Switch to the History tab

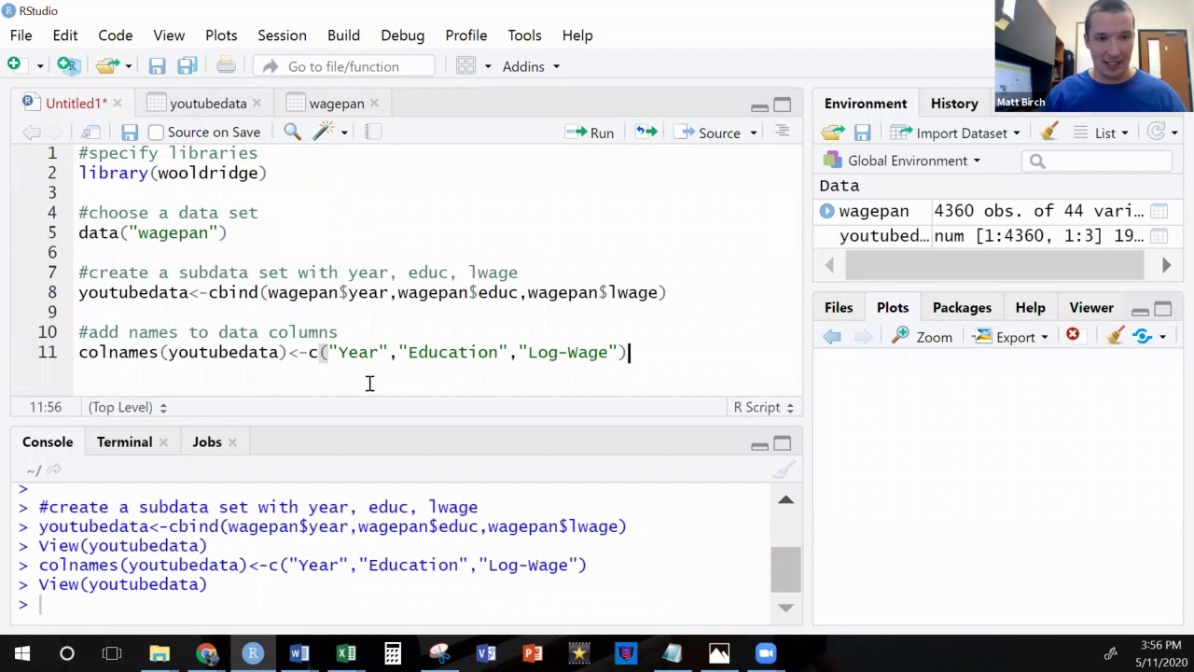coord(954,104)
